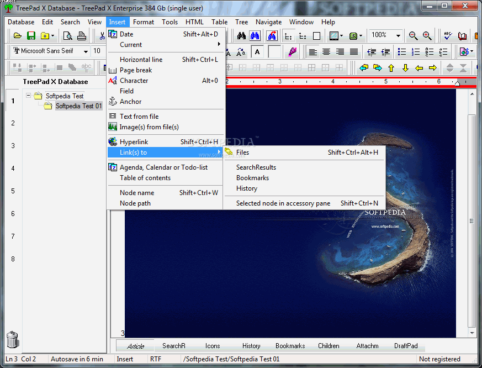Click the folder back navigation icon
Viewport: 482px width, 368px height.
[364, 68]
